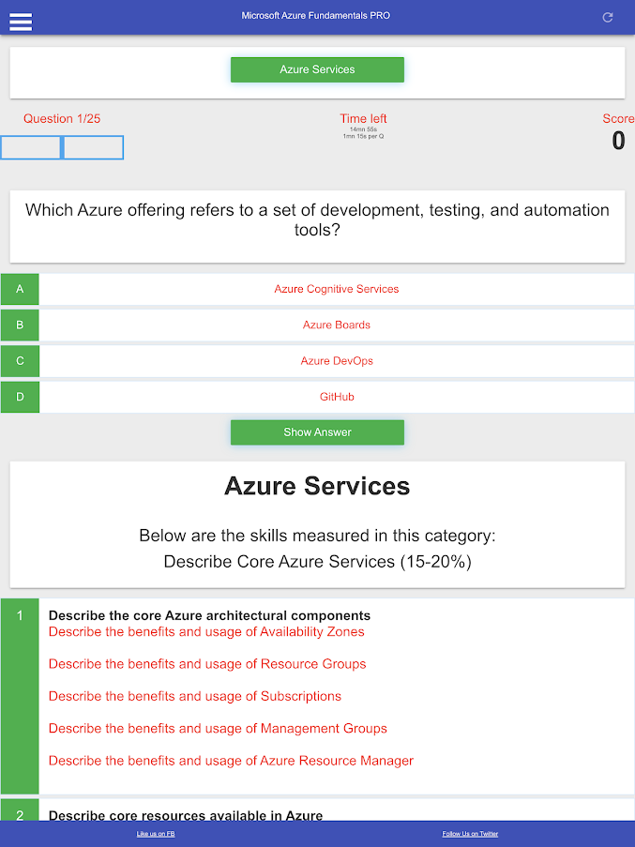
Task: Click 'Below are the skills measured' text
Action: [317, 536]
